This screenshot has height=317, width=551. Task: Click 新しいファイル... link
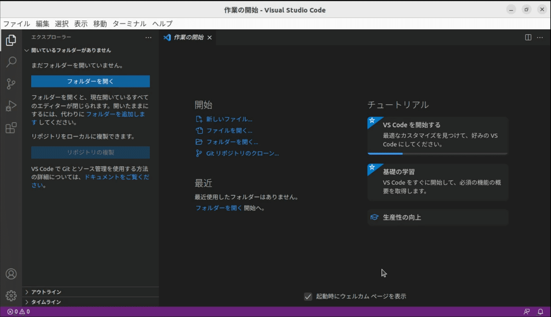tap(229, 119)
